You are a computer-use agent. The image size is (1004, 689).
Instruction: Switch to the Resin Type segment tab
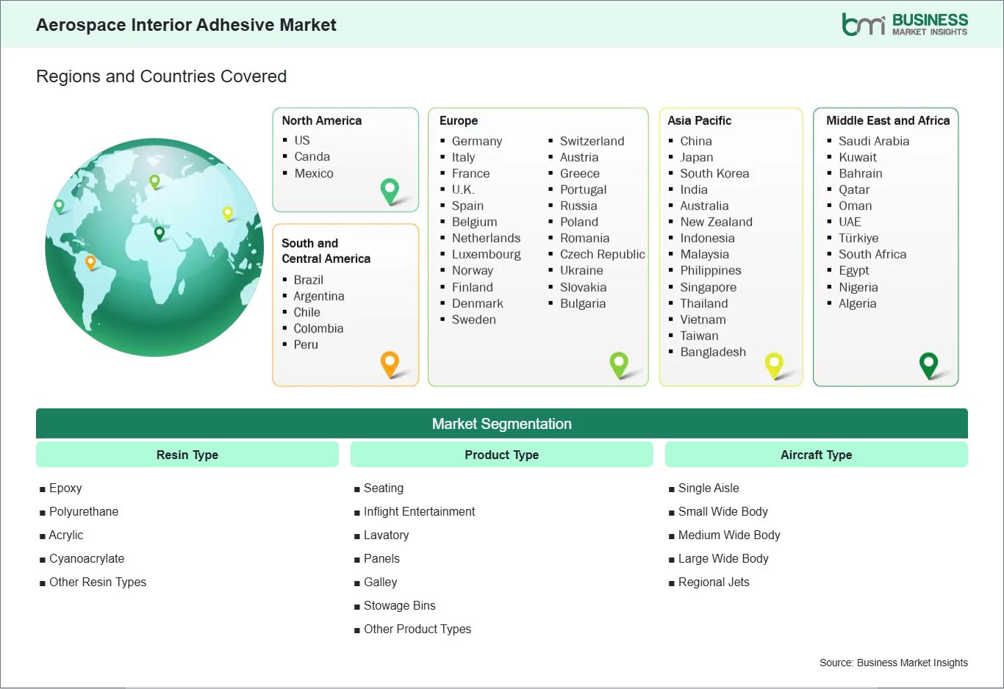coord(187,454)
